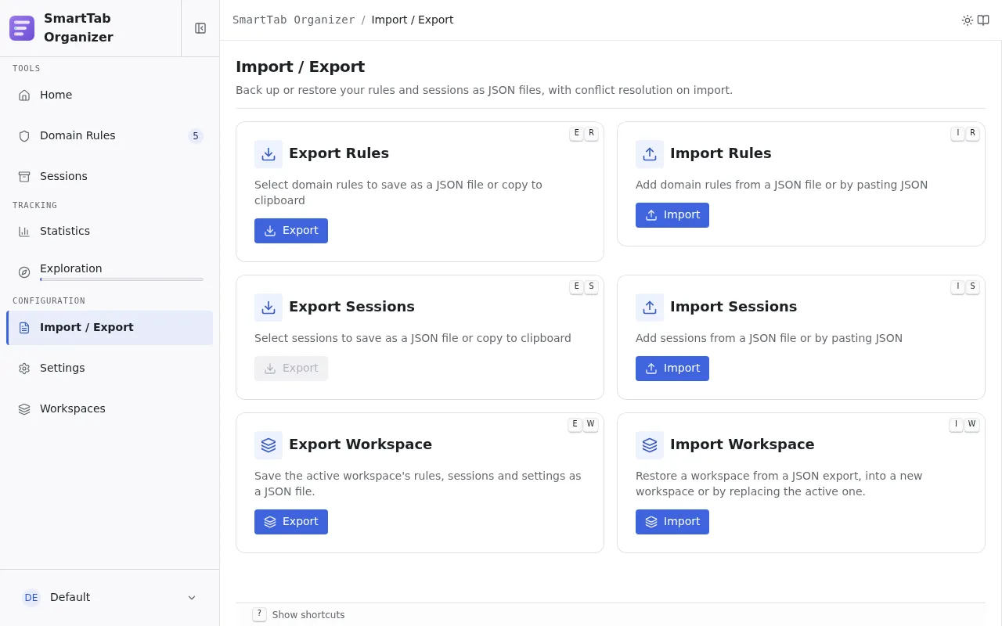Click the Workspaces layers icon
The image size is (1002, 626).
[x=24, y=409]
